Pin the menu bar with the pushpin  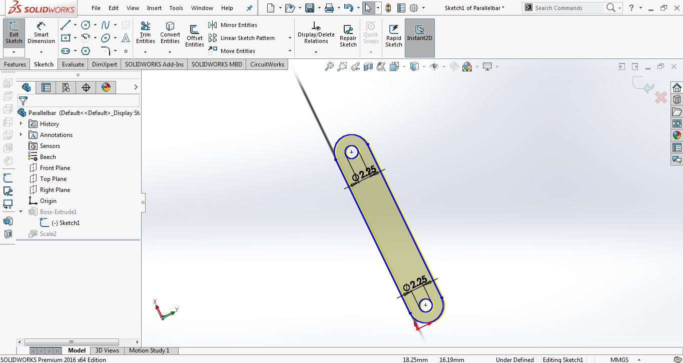tap(250, 8)
